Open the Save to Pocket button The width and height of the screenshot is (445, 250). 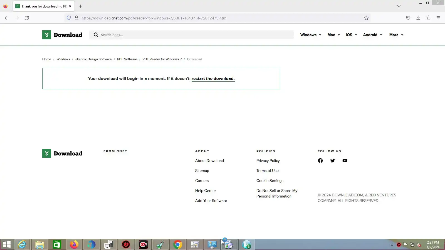408,18
